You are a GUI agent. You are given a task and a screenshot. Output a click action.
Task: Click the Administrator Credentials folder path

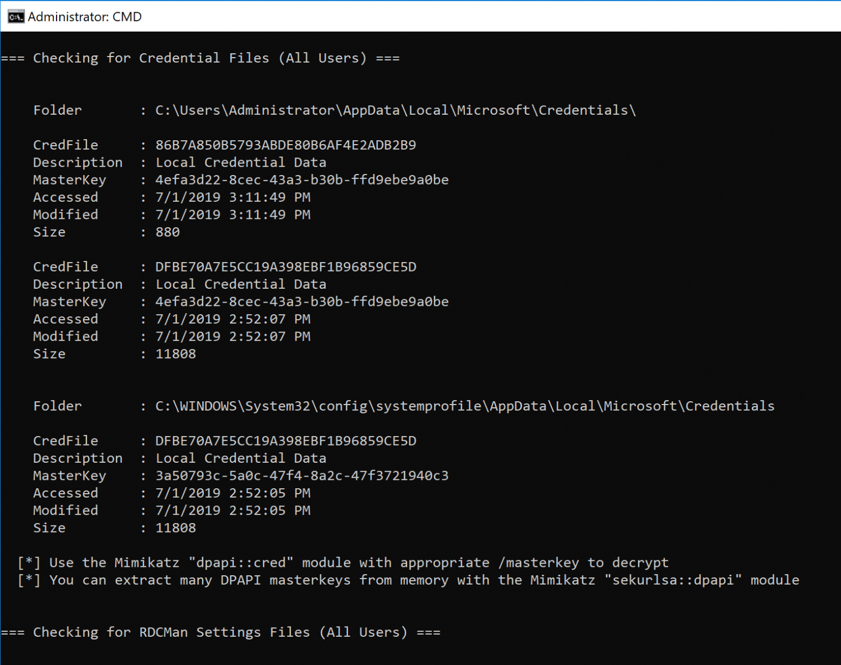point(396,110)
